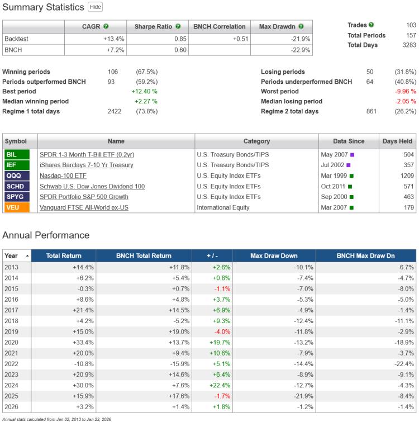Click the Max Draw Down column header

tap(273, 255)
